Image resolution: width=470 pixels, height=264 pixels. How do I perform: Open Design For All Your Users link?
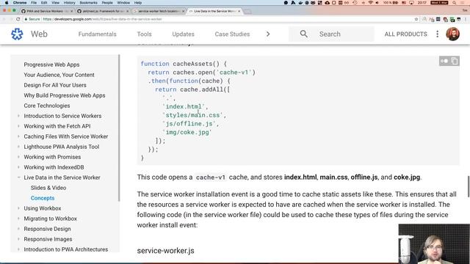(x=55, y=85)
